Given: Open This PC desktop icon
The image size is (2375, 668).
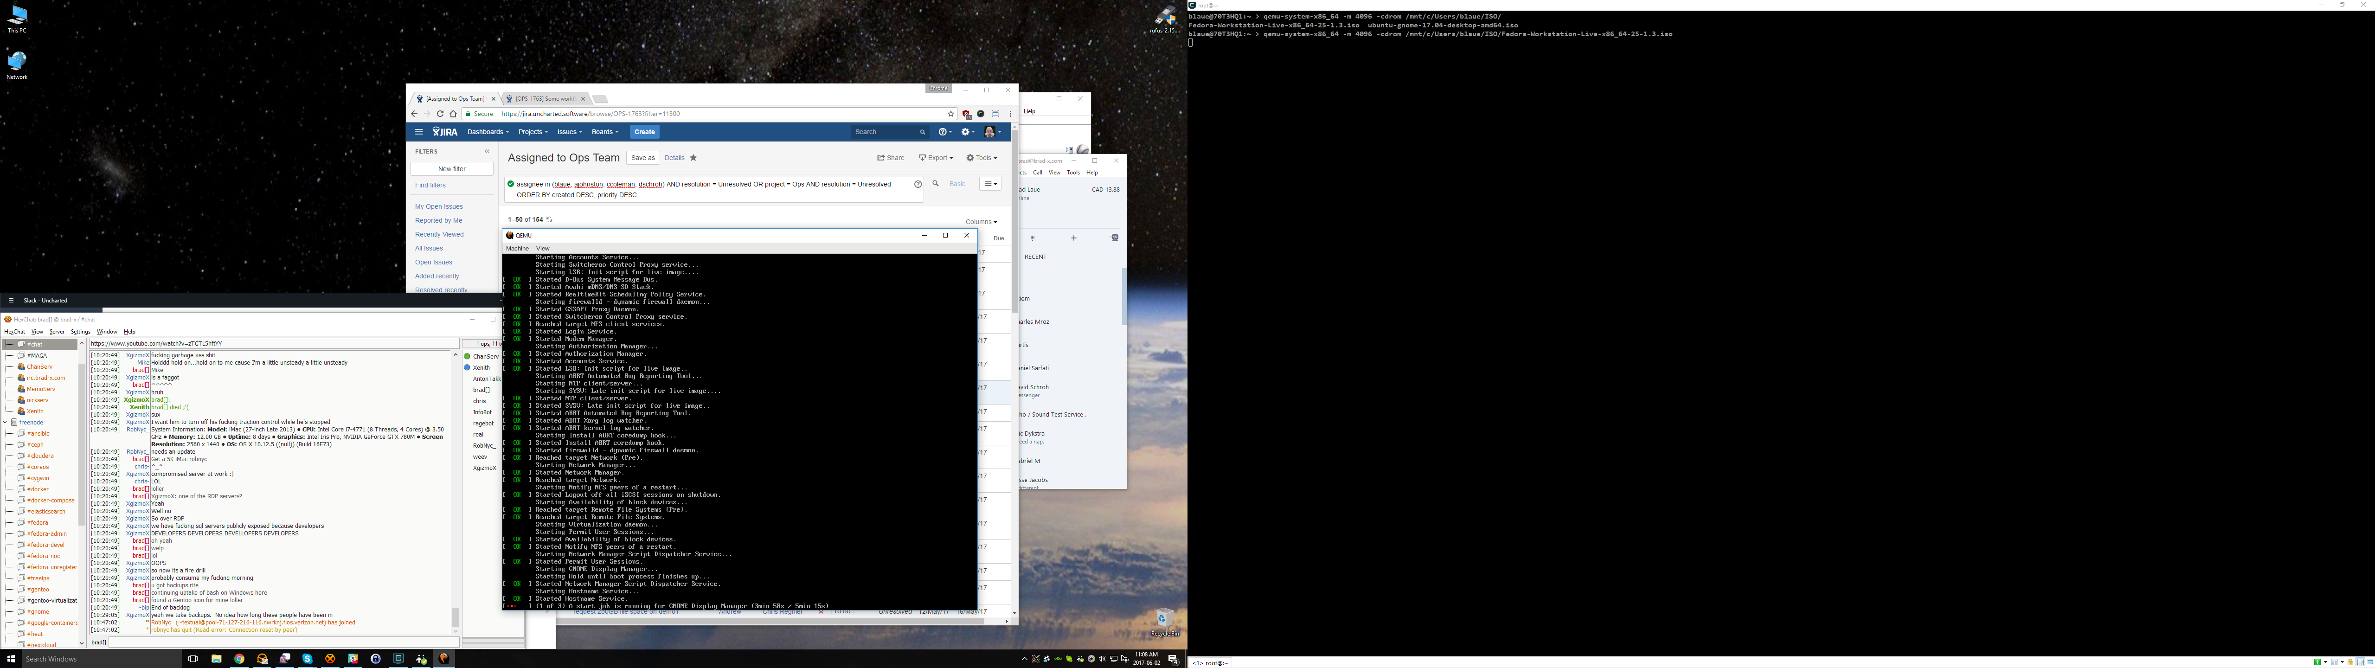Looking at the screenshot, I should coord(17,19).
